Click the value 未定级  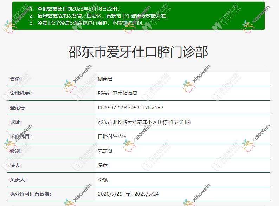(105, 151)
